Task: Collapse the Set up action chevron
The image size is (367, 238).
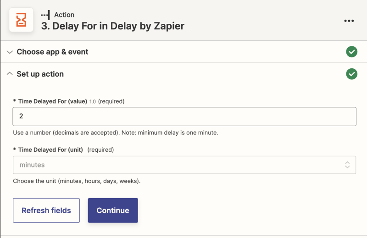Action: (10, 74)
